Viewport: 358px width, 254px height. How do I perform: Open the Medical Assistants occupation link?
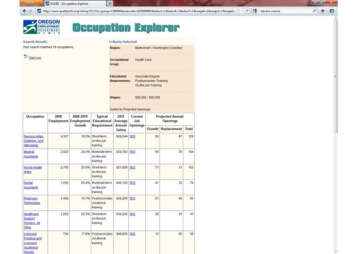(x=31, y=154)
